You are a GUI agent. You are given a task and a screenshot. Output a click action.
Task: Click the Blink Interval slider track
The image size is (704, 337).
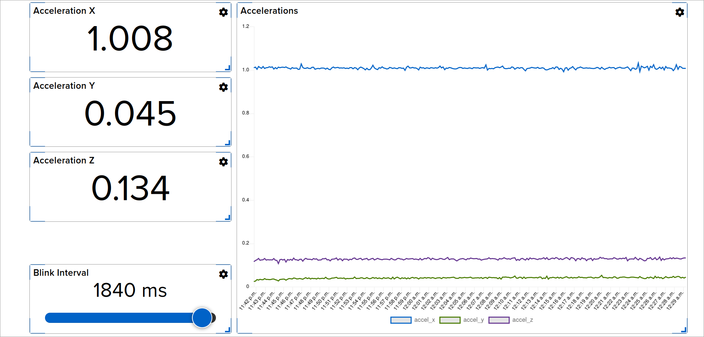click(x=130, y=318)
